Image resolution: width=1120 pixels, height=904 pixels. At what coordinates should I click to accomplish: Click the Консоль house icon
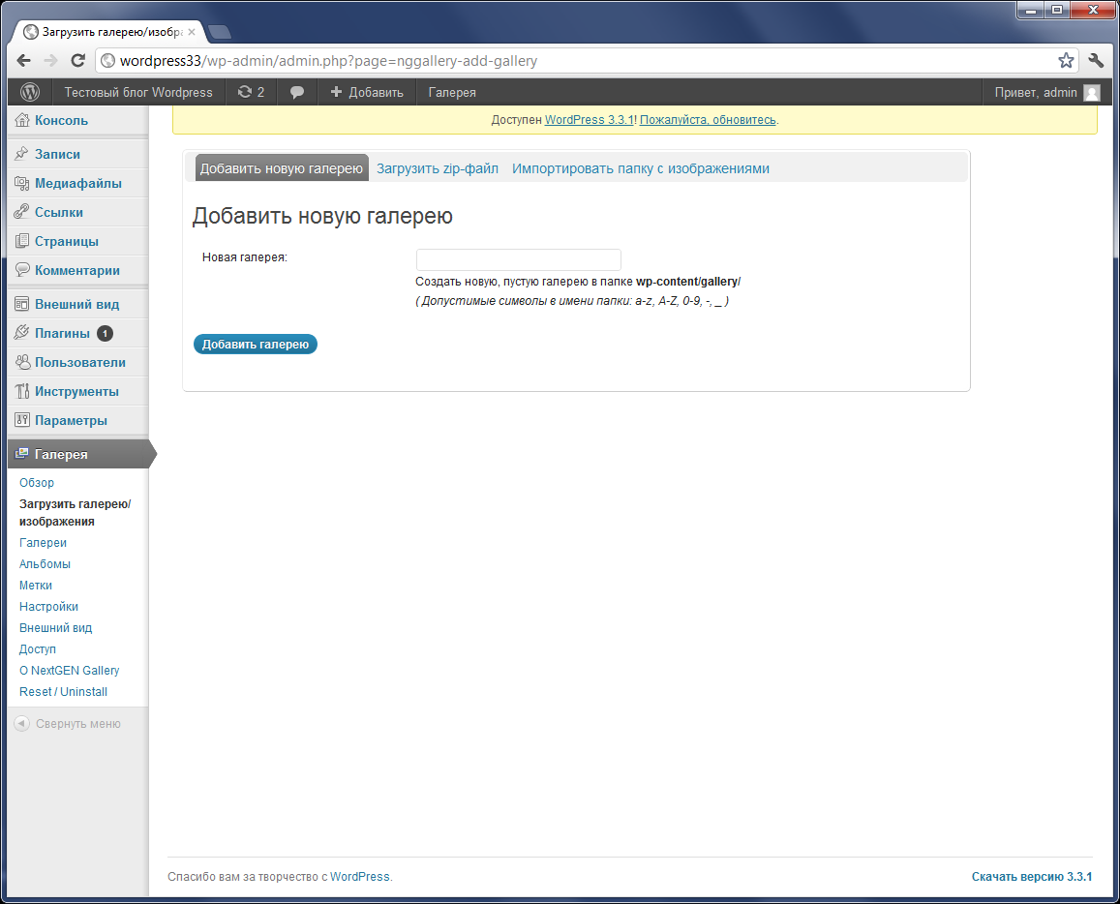22,120
